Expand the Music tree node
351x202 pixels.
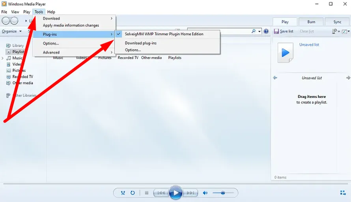(x=2, y=58)
